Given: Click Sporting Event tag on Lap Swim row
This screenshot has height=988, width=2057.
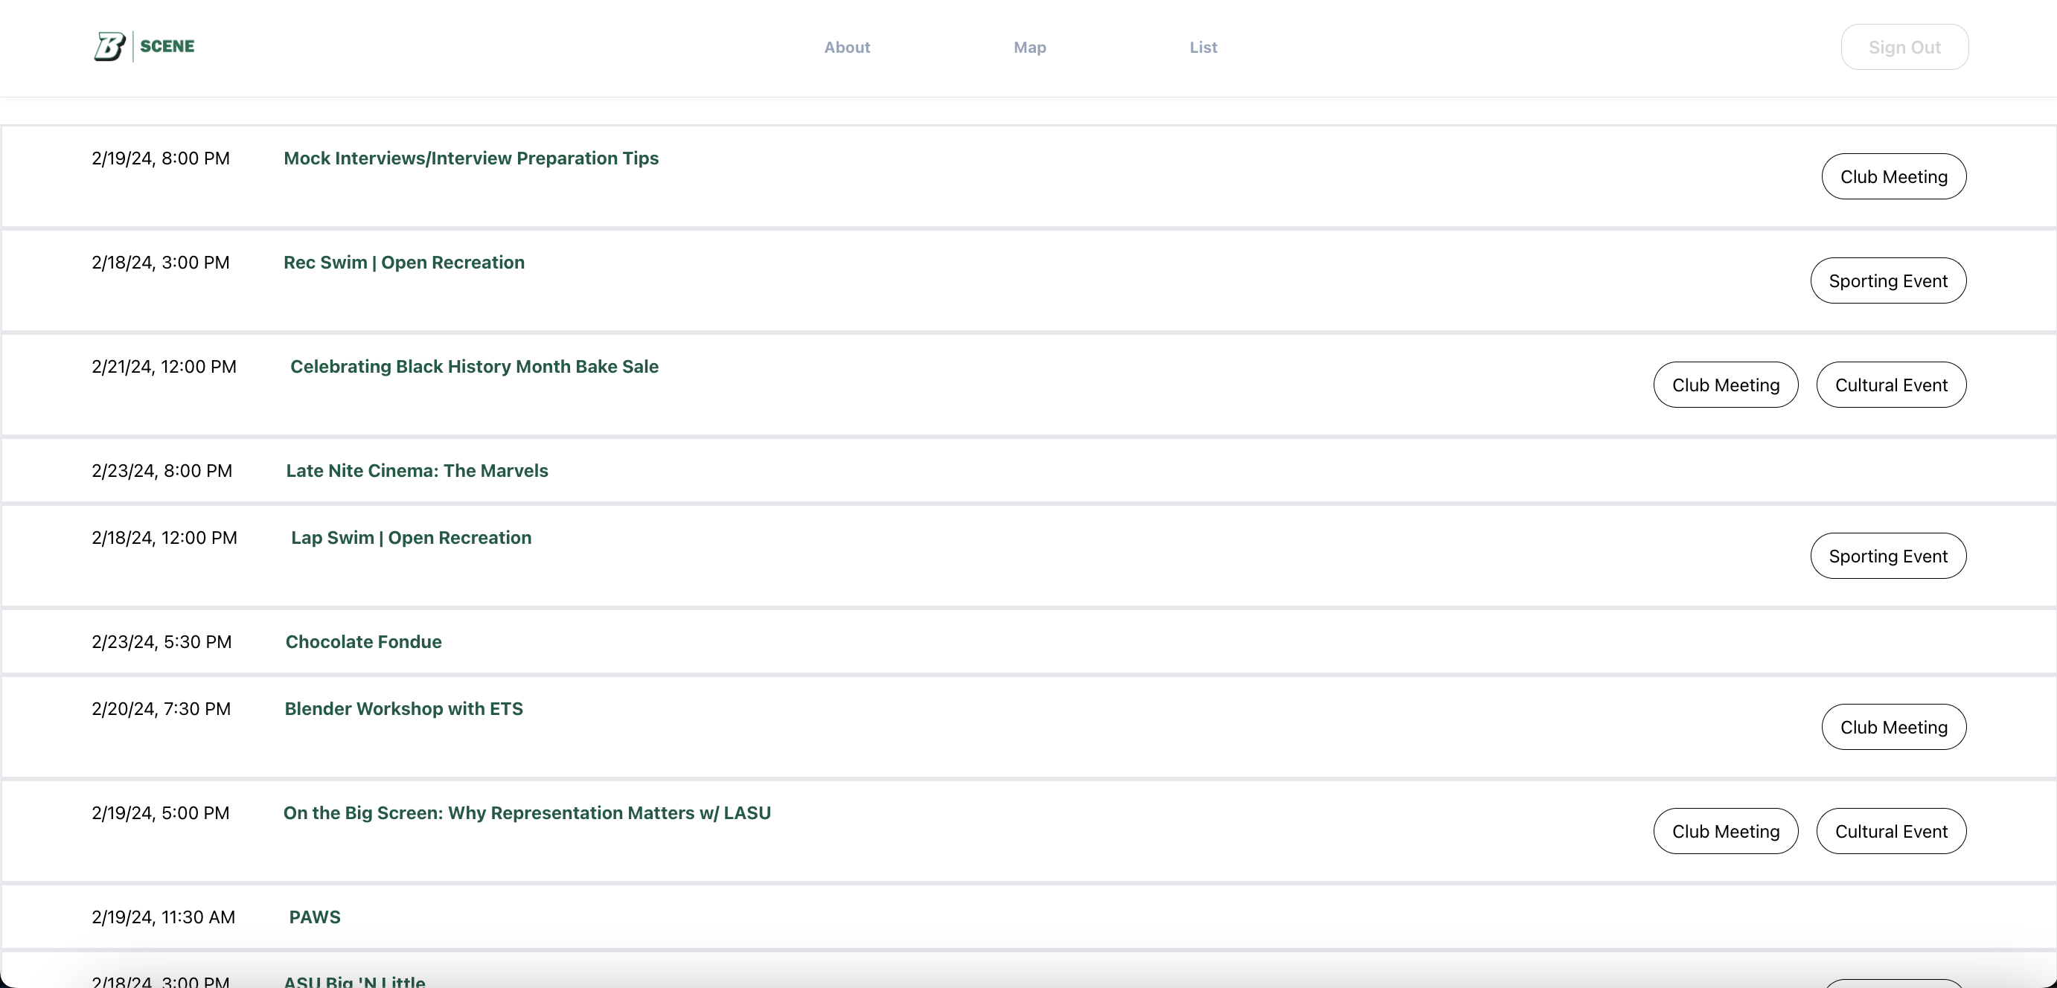Looking at the screenshot, I should 1888,556.
